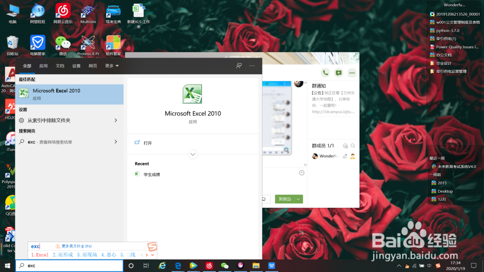Go to next IME candidate page arrow

point(147,255)
